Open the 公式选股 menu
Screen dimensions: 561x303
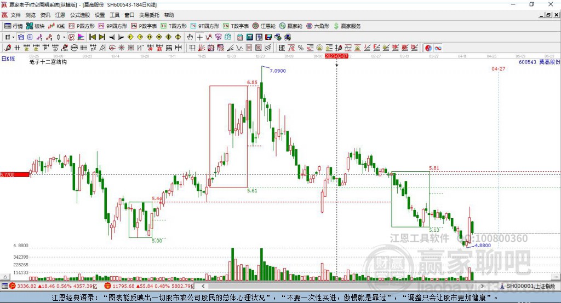click(x=80, y=15)
